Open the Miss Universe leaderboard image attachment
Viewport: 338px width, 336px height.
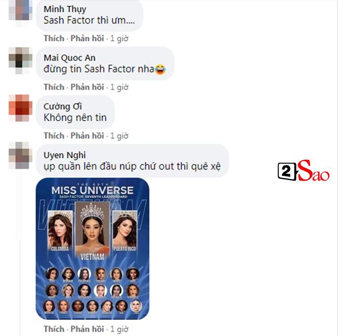tap(93, 249)
